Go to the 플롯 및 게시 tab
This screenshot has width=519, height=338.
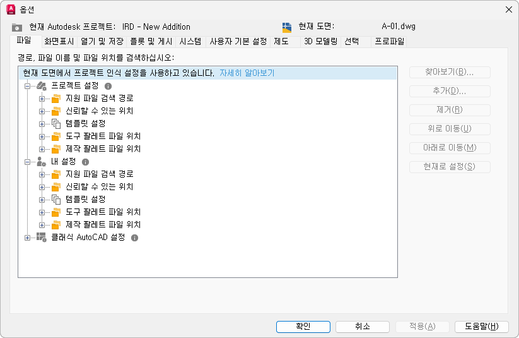[151, 42]
